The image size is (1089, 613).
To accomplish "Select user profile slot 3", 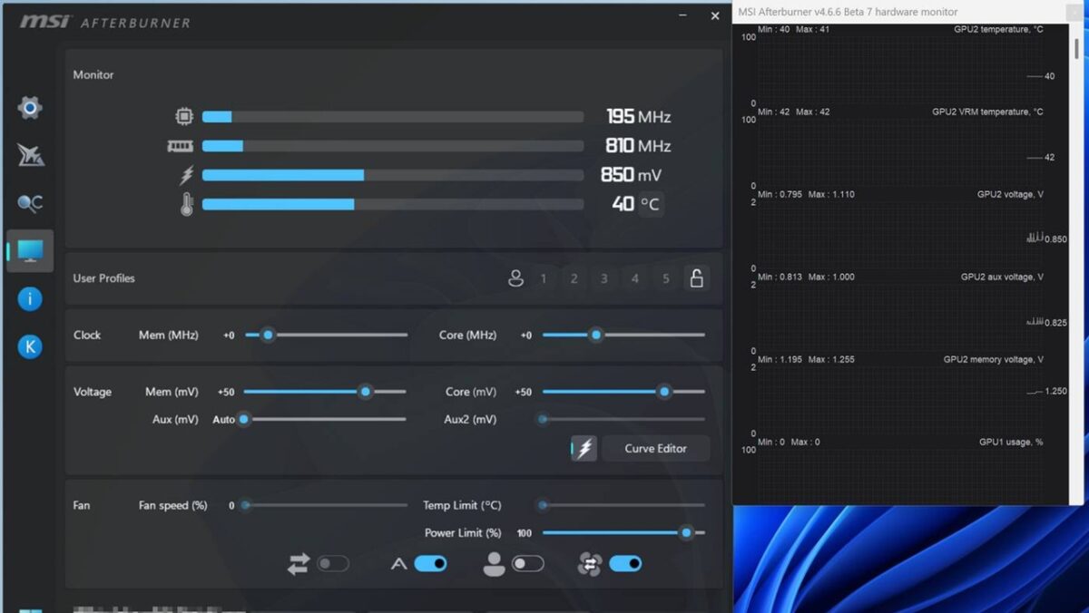I will pos(604,278).
